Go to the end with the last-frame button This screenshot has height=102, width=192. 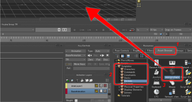[x=124, y=30]
